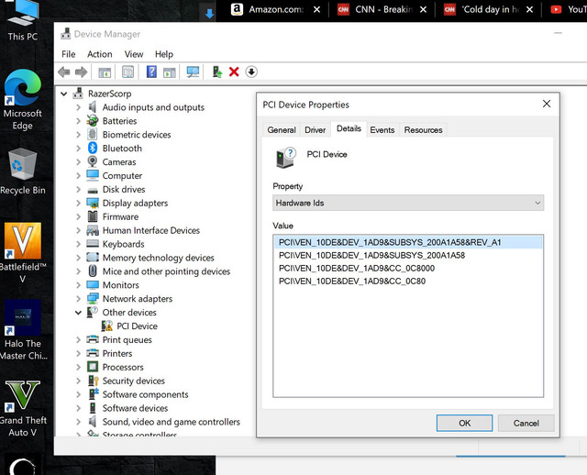Expand the Keyboards category
This screenshot has height=475, width=587.
click(x=78, y=244)
